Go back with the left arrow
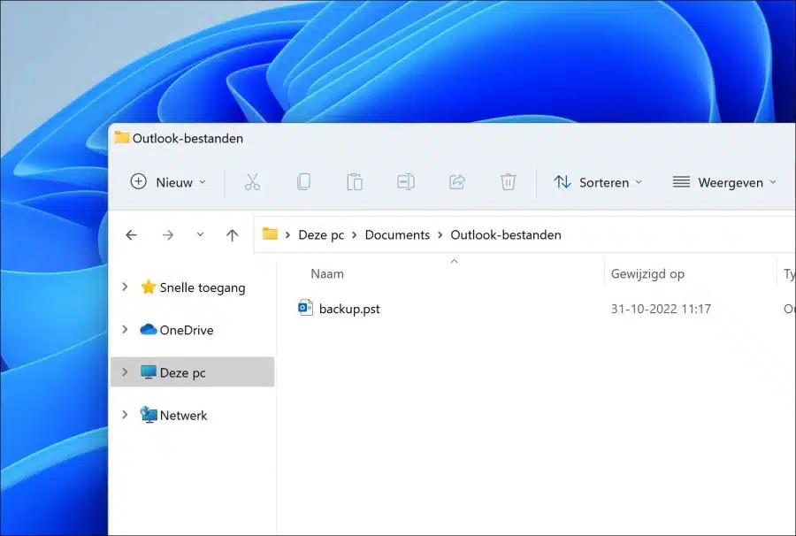The width and height of the screenshot is (796, 536). coord(132,235)
